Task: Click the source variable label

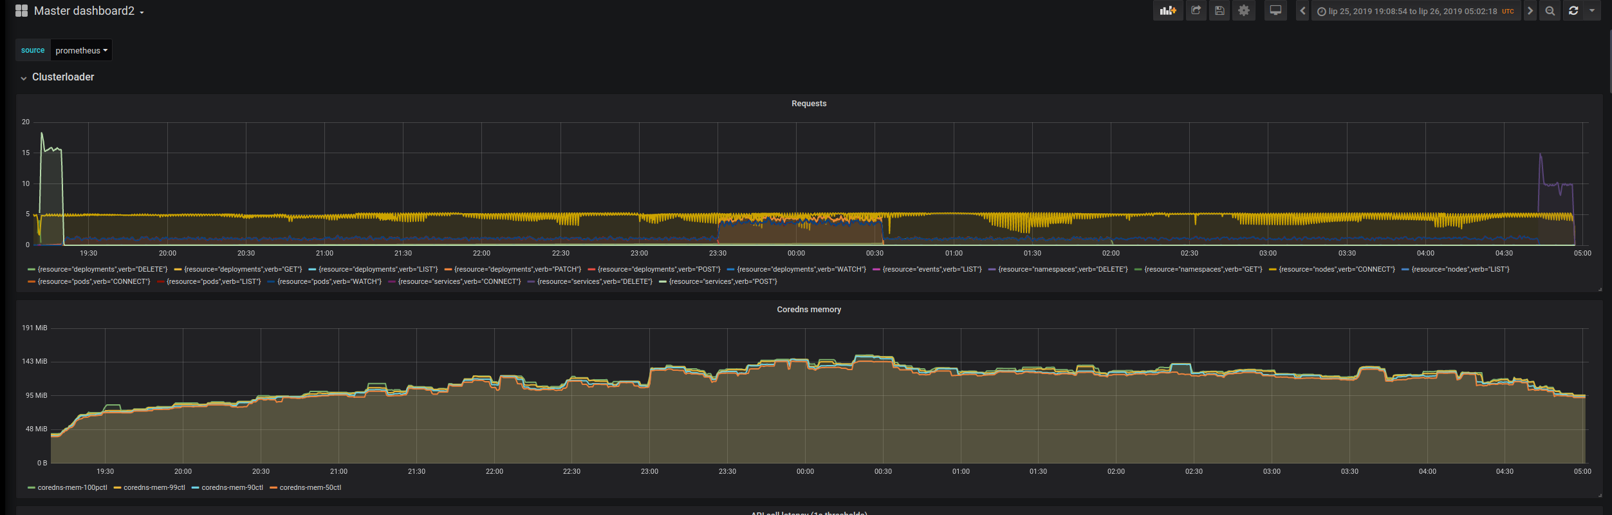Action: coord(33,50)
